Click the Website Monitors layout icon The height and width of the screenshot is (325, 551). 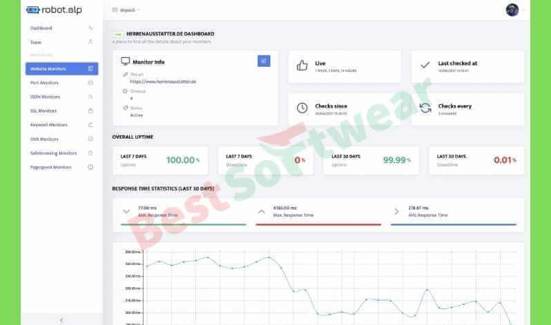90,68
